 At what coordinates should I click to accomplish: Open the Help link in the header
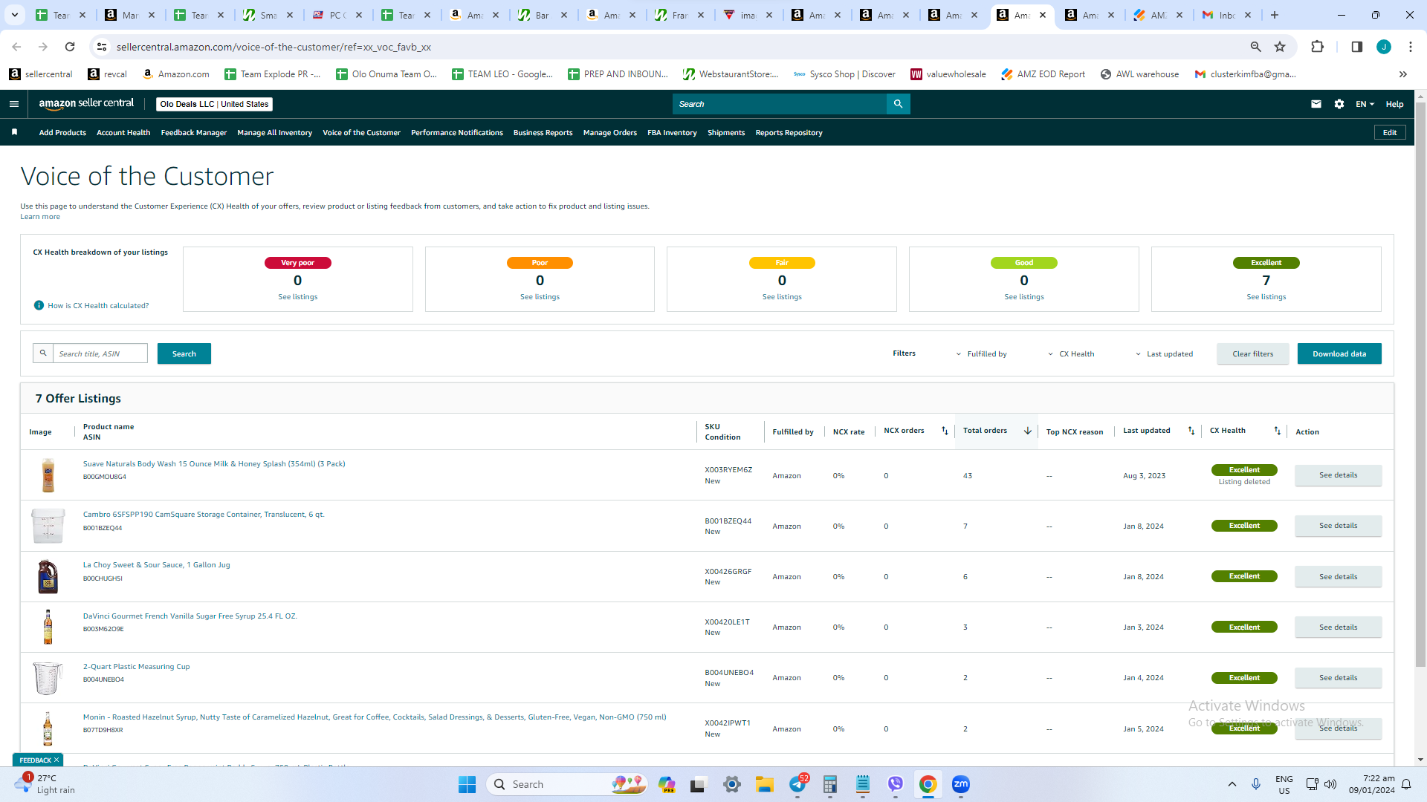click(x=1394, y=104)
